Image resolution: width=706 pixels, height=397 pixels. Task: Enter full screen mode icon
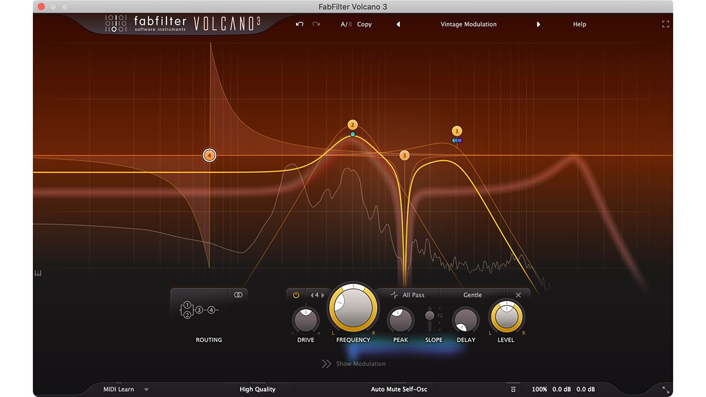[665, 24]
